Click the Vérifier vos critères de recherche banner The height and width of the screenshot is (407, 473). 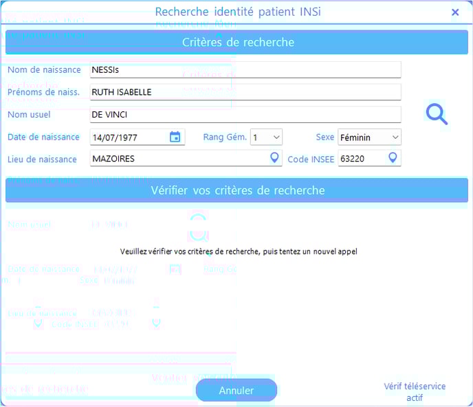237,190
